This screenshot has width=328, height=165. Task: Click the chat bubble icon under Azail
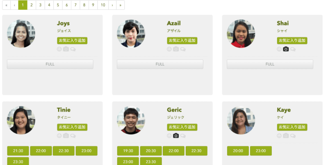click(x=183, y=49)
